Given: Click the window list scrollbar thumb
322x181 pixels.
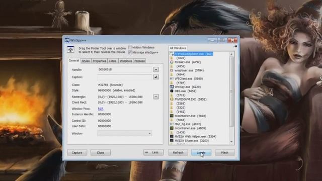Looking at the screenshot, I should tap(231, 92).
